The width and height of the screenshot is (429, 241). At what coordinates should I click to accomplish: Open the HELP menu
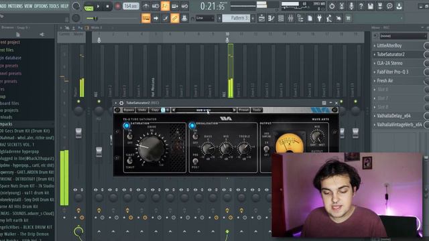64,6
